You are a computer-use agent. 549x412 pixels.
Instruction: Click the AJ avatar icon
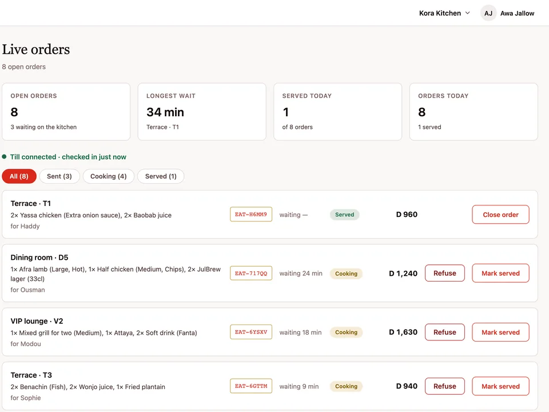pyautogui.click(x=488, y=13)
